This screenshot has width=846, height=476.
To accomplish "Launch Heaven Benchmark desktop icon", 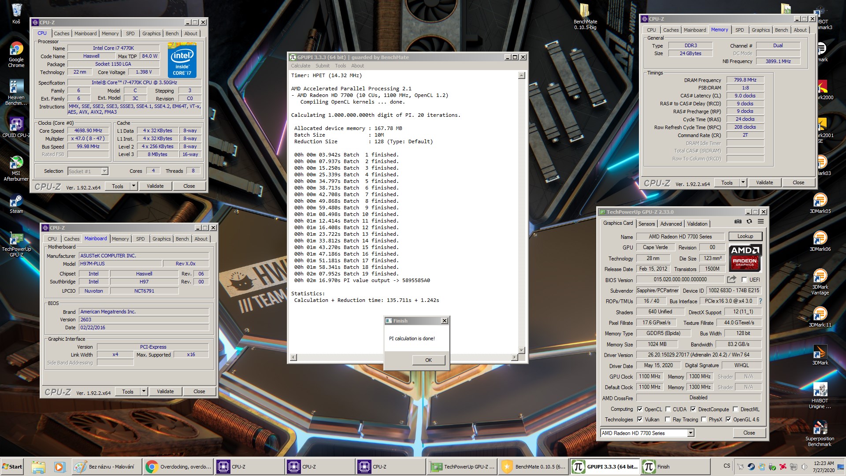I will point(16,93).
